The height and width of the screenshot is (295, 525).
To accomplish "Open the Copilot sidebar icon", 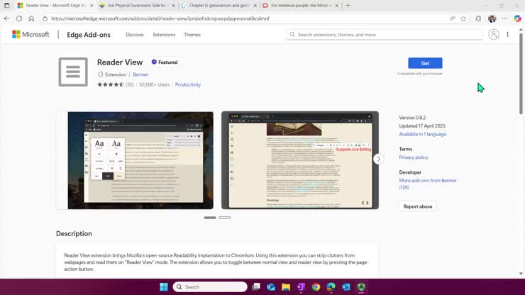I will point(518,18).
